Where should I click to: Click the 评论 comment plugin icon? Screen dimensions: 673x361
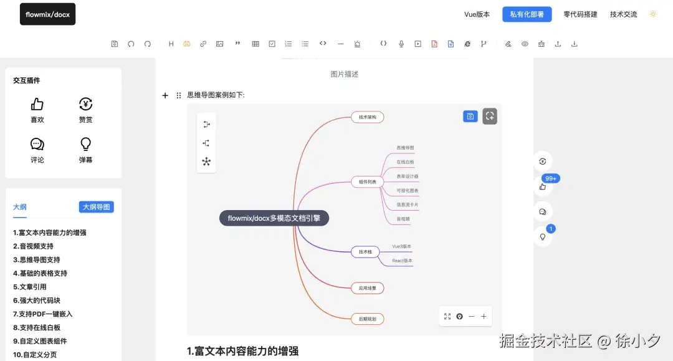[x=37, y=143]
